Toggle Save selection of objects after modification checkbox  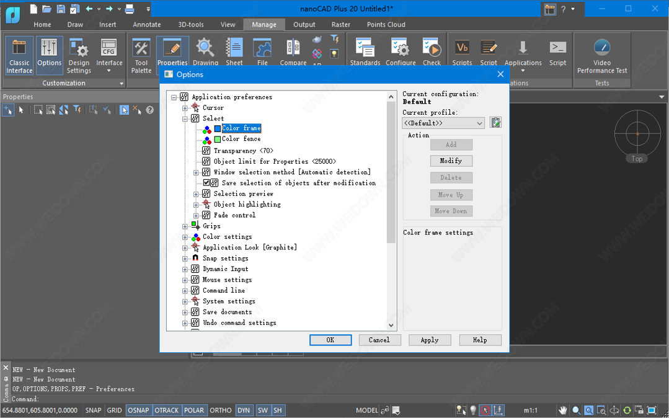coord(206,183)
